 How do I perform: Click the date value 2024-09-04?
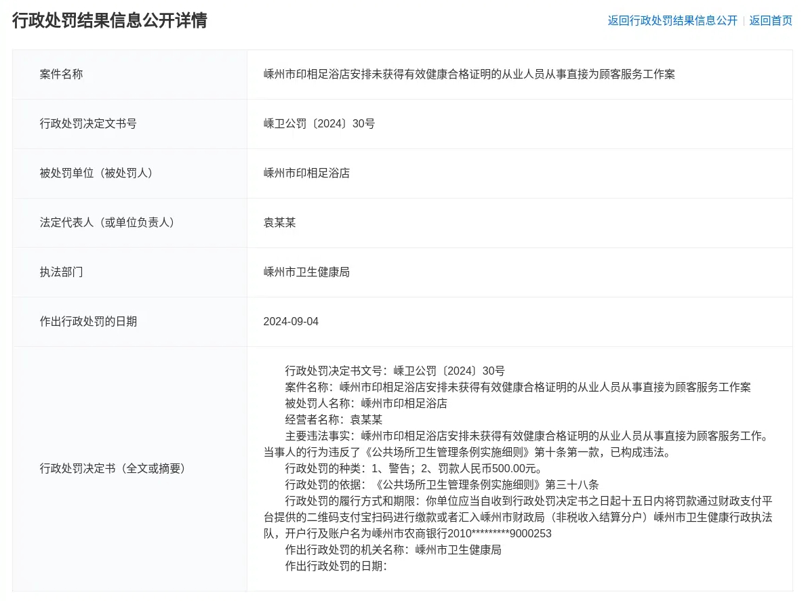tap(291, 321)
